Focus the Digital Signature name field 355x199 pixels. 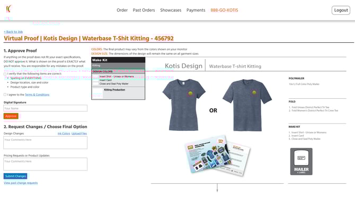(x=45, y=108)
